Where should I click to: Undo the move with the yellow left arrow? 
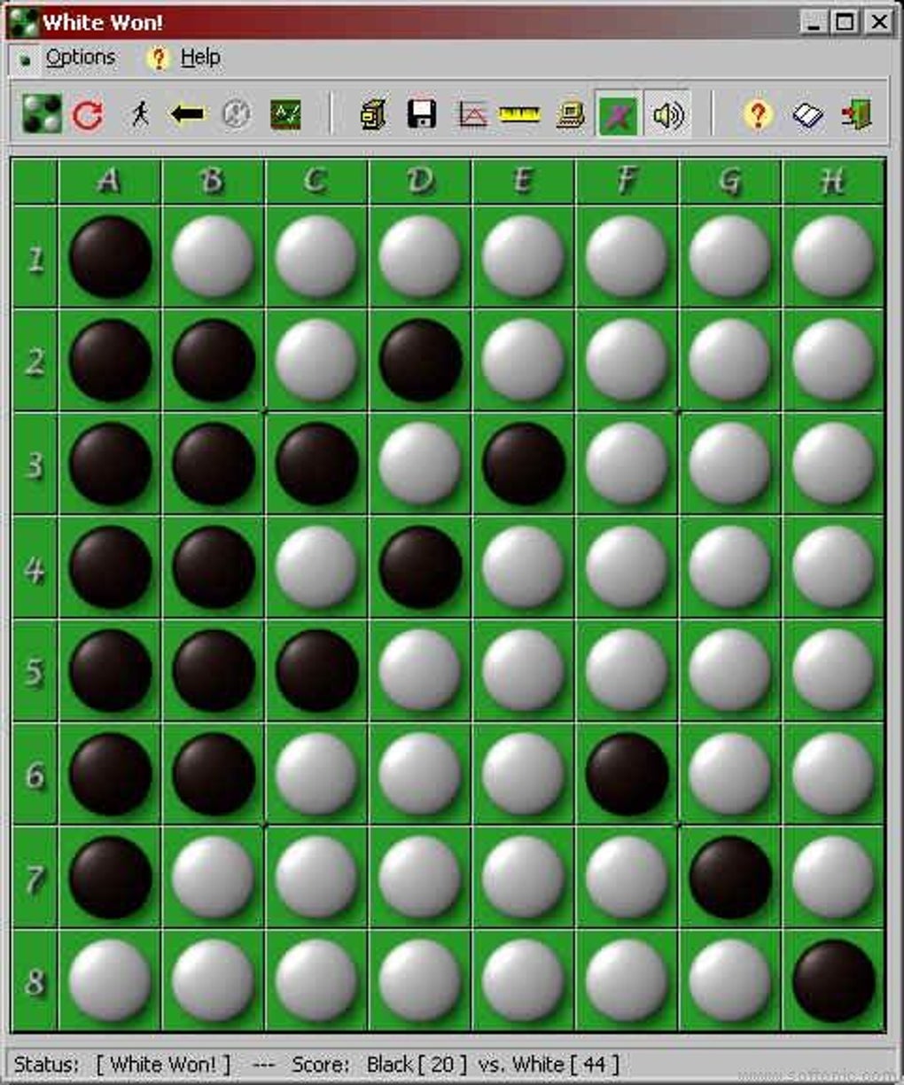pos(188,114)
